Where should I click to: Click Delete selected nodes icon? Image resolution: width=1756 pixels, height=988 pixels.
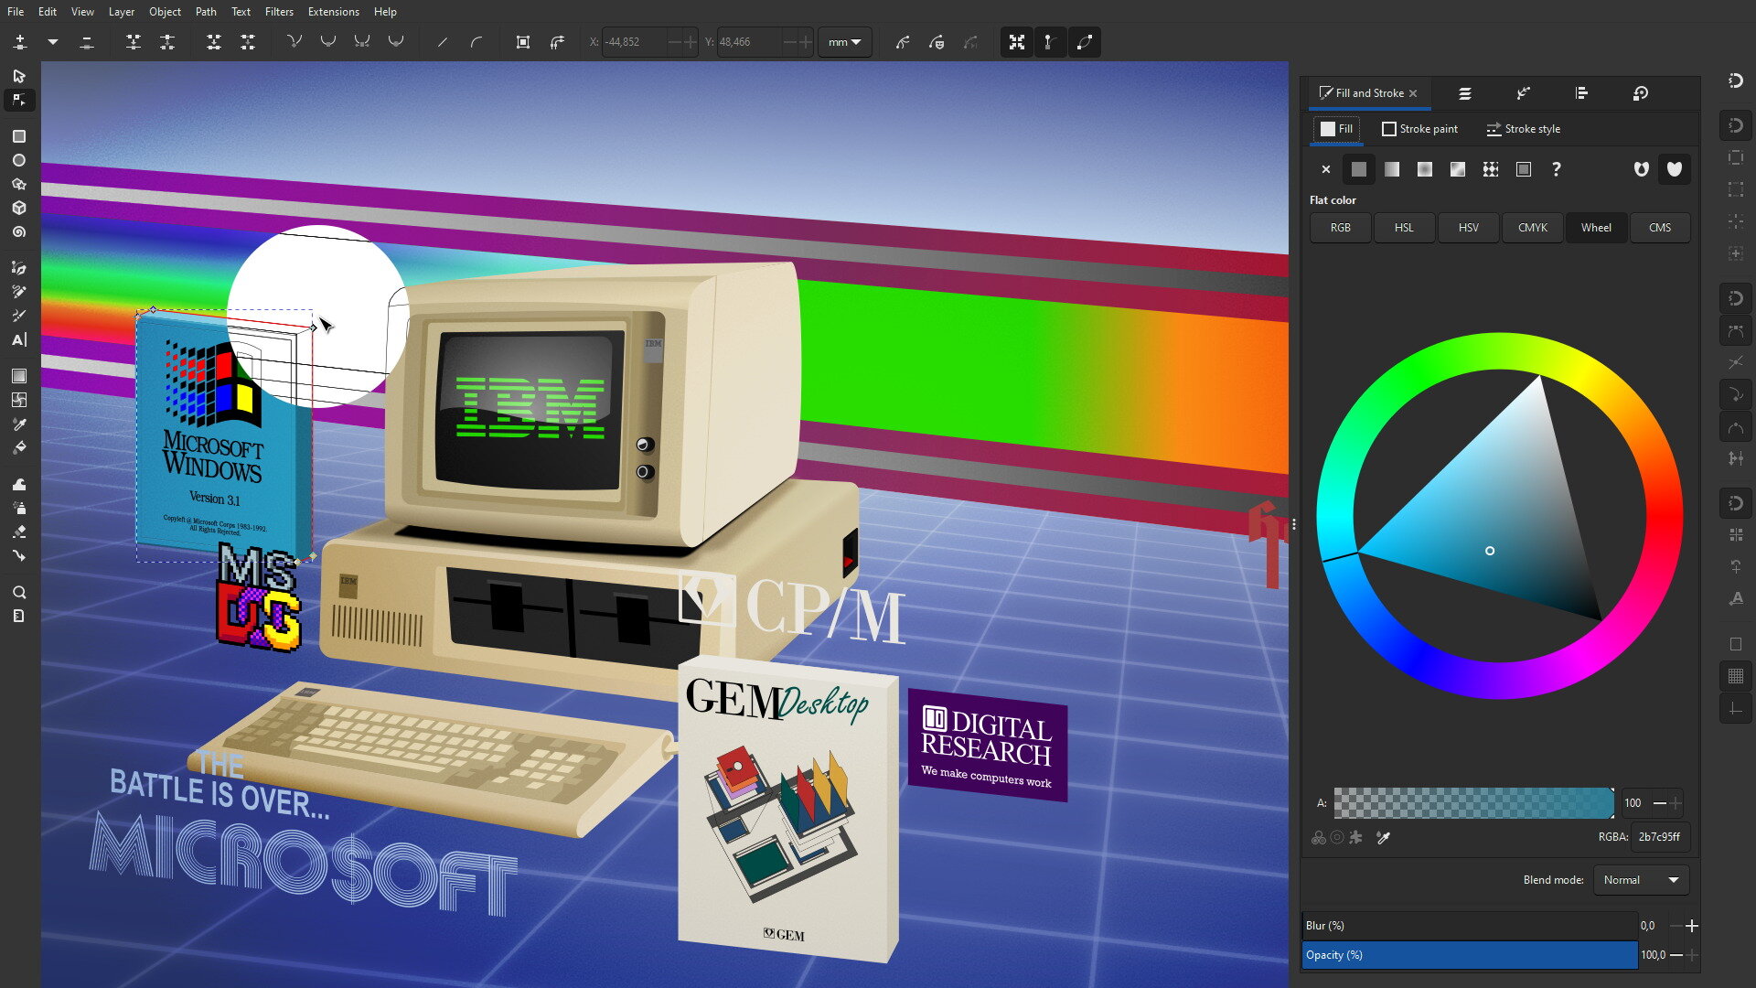(x=87, y=42)
